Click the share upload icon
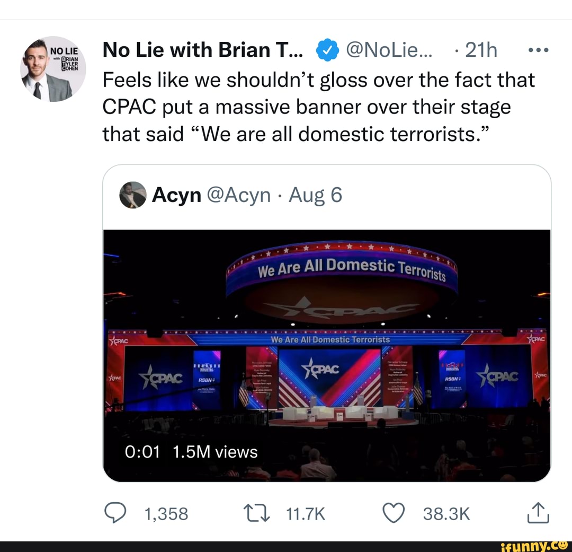572x552 pixels. click(539, 513)
